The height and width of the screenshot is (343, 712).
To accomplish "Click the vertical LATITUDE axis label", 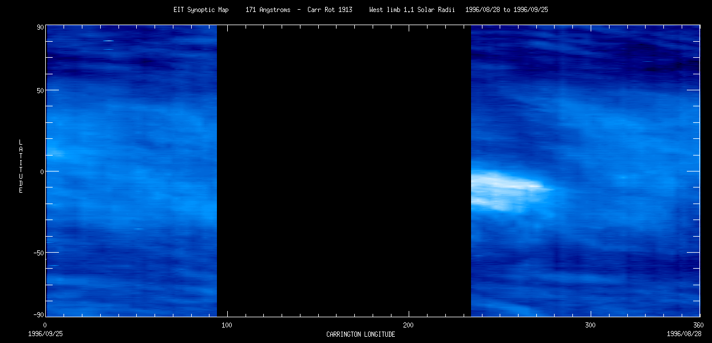I will [21, 166].
